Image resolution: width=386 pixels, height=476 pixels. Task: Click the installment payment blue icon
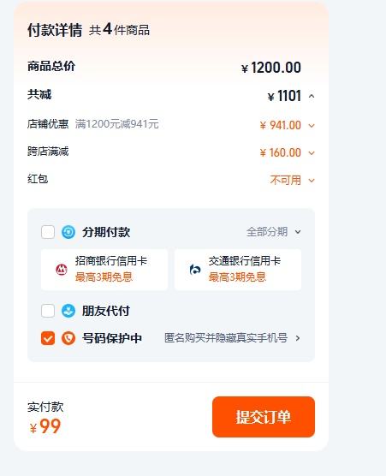68,232
